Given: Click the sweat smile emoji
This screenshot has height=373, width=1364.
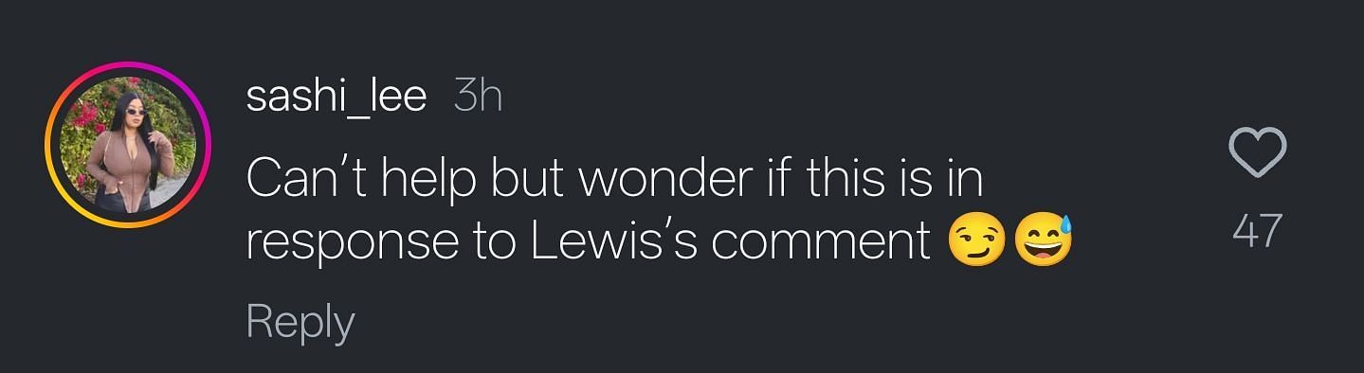Looking at the screenshot, I should click(1044, 241).
